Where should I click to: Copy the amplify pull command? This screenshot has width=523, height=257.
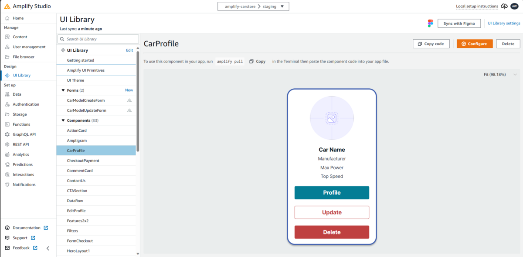click(x=258, y=61)
